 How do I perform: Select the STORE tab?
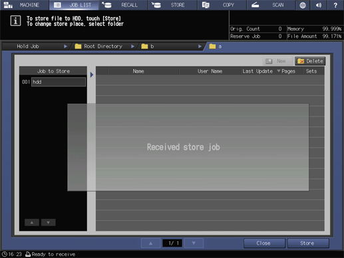click(173, 5)
